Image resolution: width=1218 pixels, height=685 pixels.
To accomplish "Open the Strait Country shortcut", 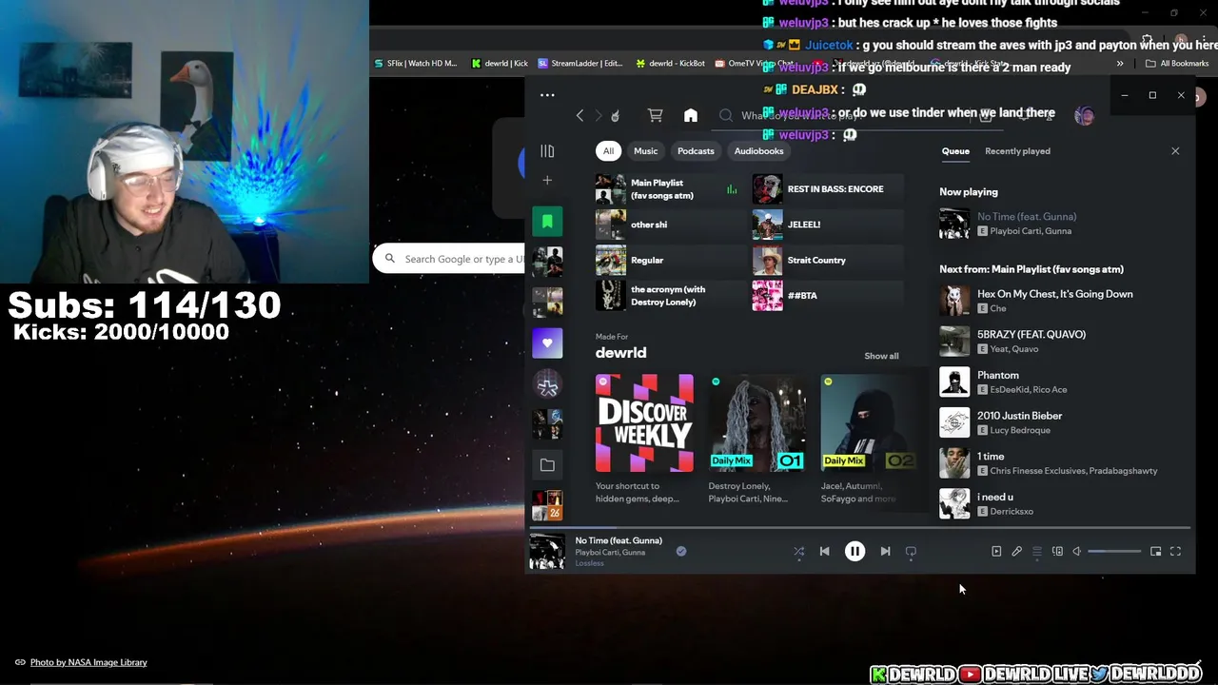I will pos(828,260).
